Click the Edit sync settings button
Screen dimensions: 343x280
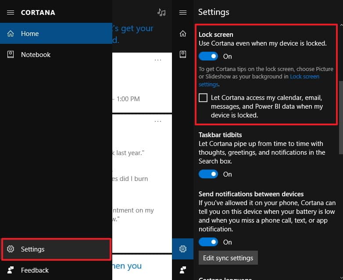coord(228,258)
